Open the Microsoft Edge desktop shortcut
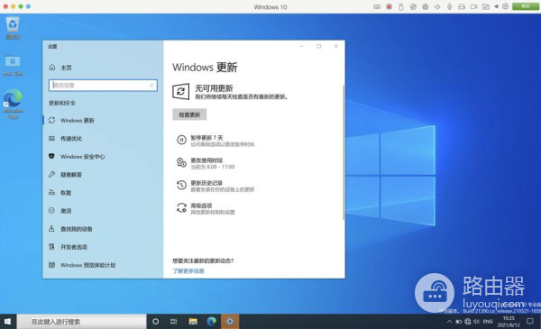541x329 pixels. (13, 104)
